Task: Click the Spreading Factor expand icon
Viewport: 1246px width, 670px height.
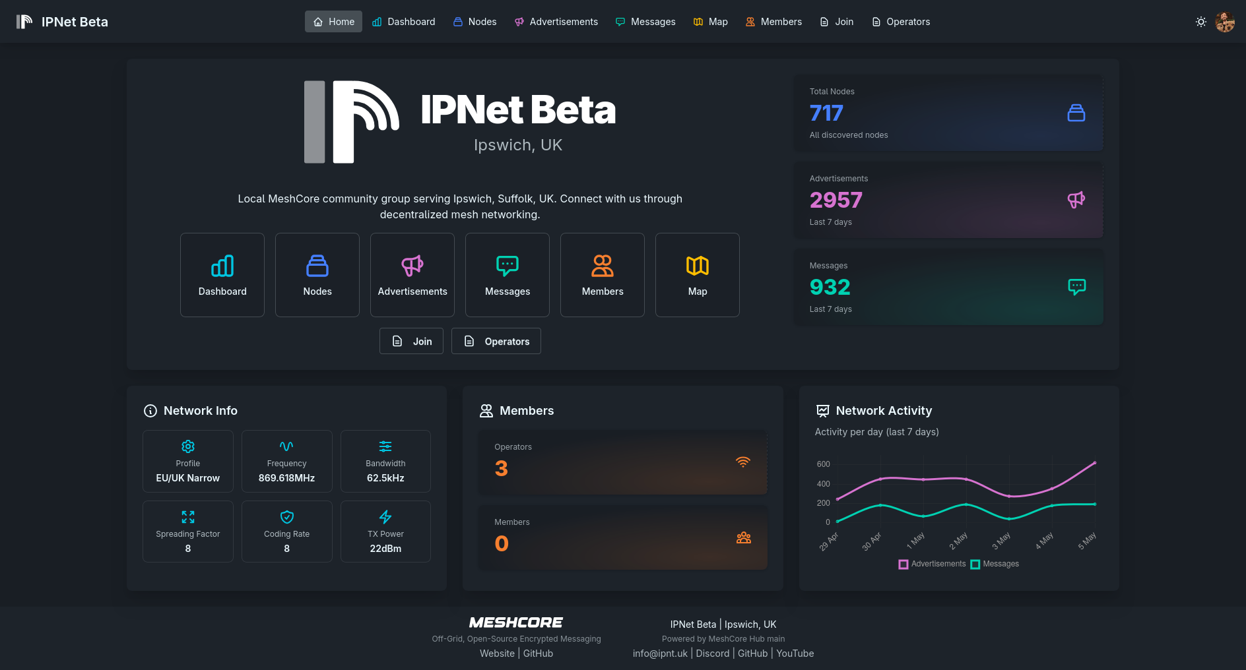Action: click(188, 517)
